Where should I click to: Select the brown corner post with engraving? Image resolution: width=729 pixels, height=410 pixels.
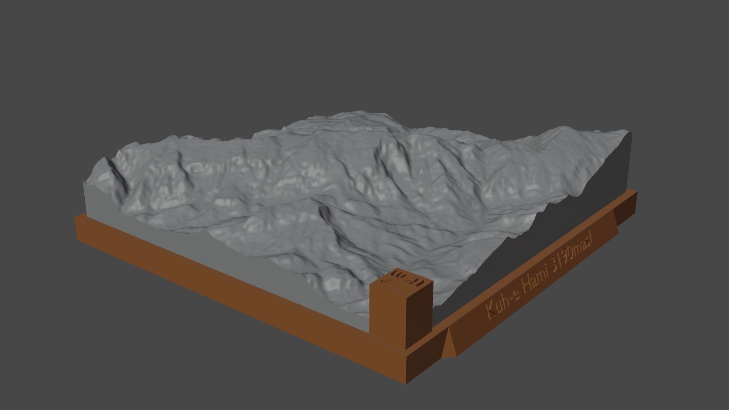402,308
